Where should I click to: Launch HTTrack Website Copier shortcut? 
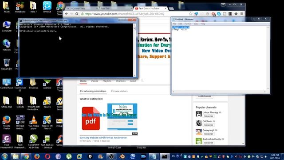tap(20, 123)
